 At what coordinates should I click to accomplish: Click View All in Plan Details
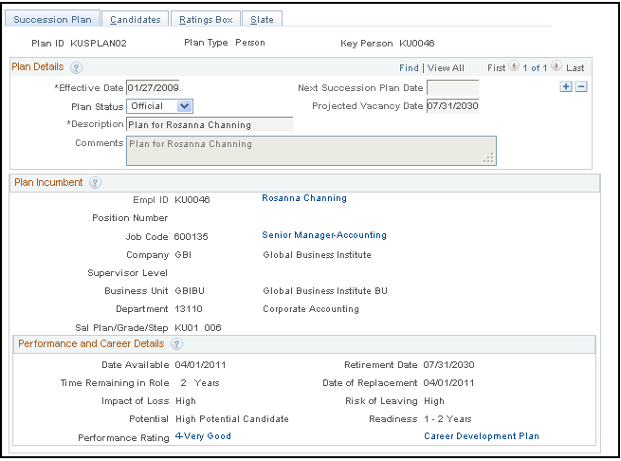click(446, 68)
